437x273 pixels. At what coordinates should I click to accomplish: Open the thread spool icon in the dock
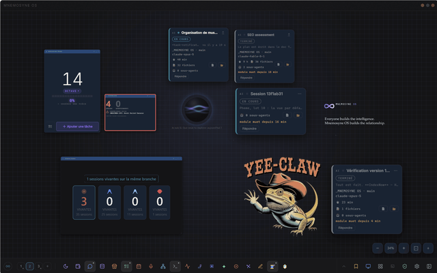(x=272, y=266)
